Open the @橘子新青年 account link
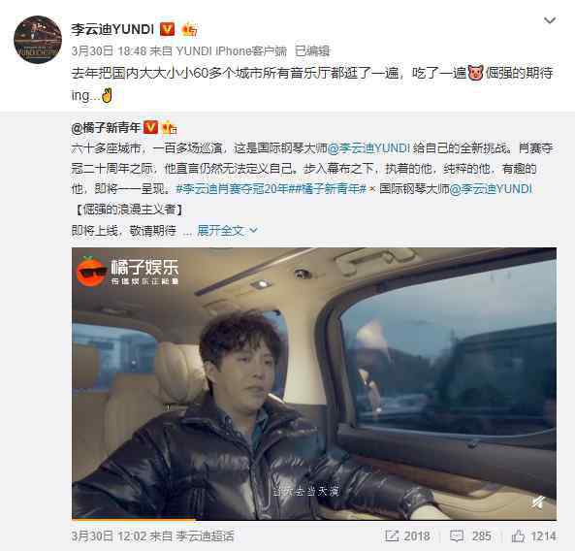The width and height of the screenshot is (575, 551). 106,128
